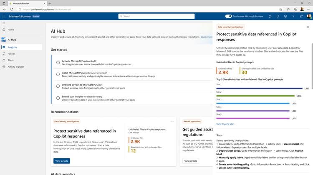Go back with the browser back arrow
This screenshot has width=313, height=175.
(x=5, y=9)
